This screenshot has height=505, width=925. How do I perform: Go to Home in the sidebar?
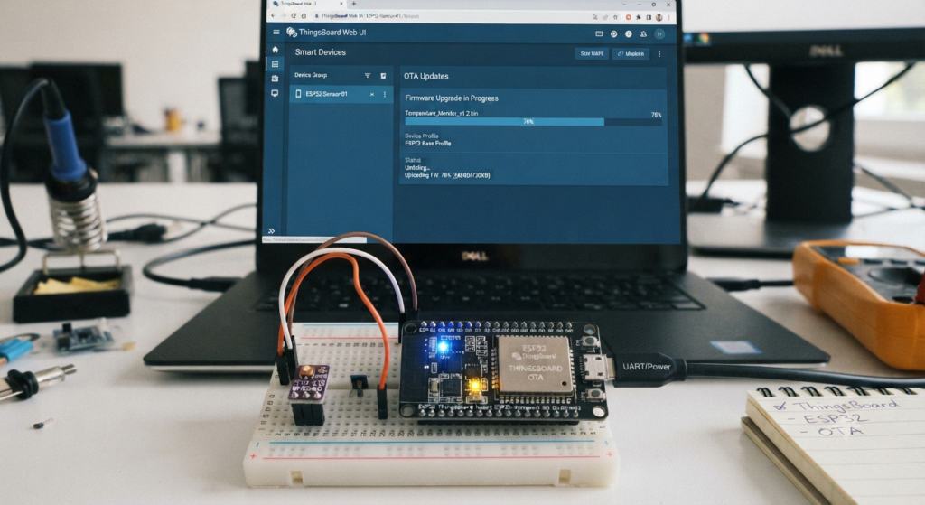point(275,50)
